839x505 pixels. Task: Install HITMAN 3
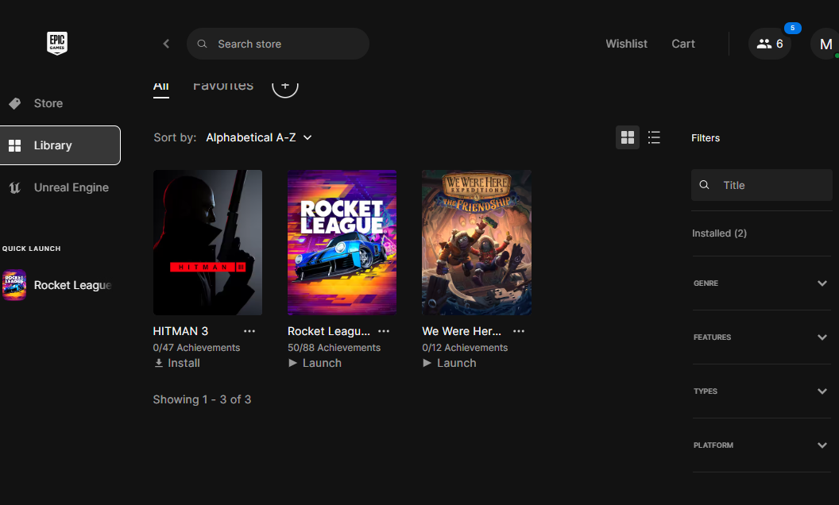coord(177,363)
